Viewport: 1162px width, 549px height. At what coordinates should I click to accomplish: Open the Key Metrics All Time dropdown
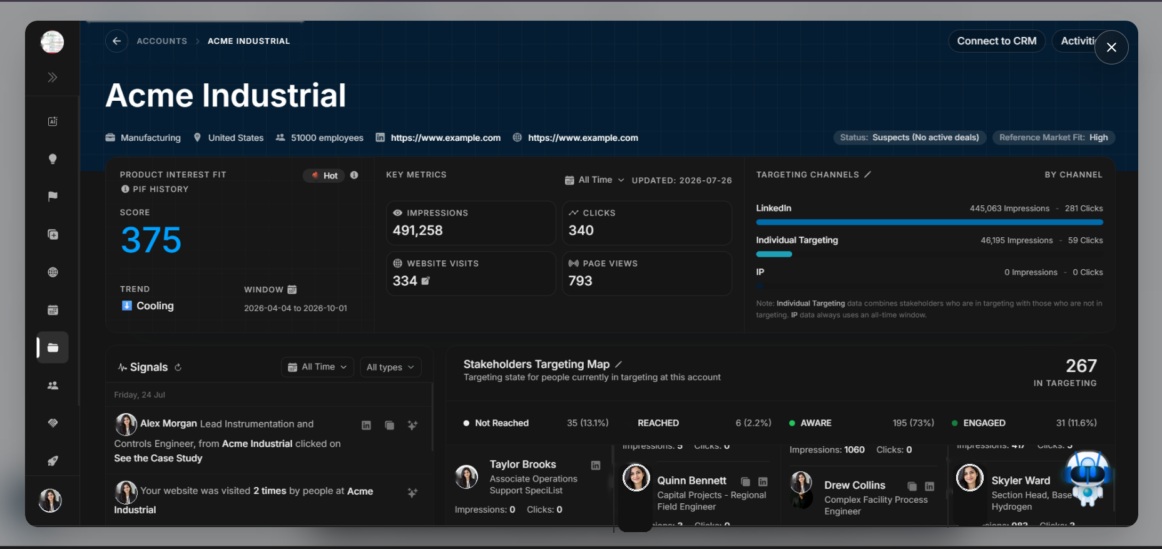594,180
